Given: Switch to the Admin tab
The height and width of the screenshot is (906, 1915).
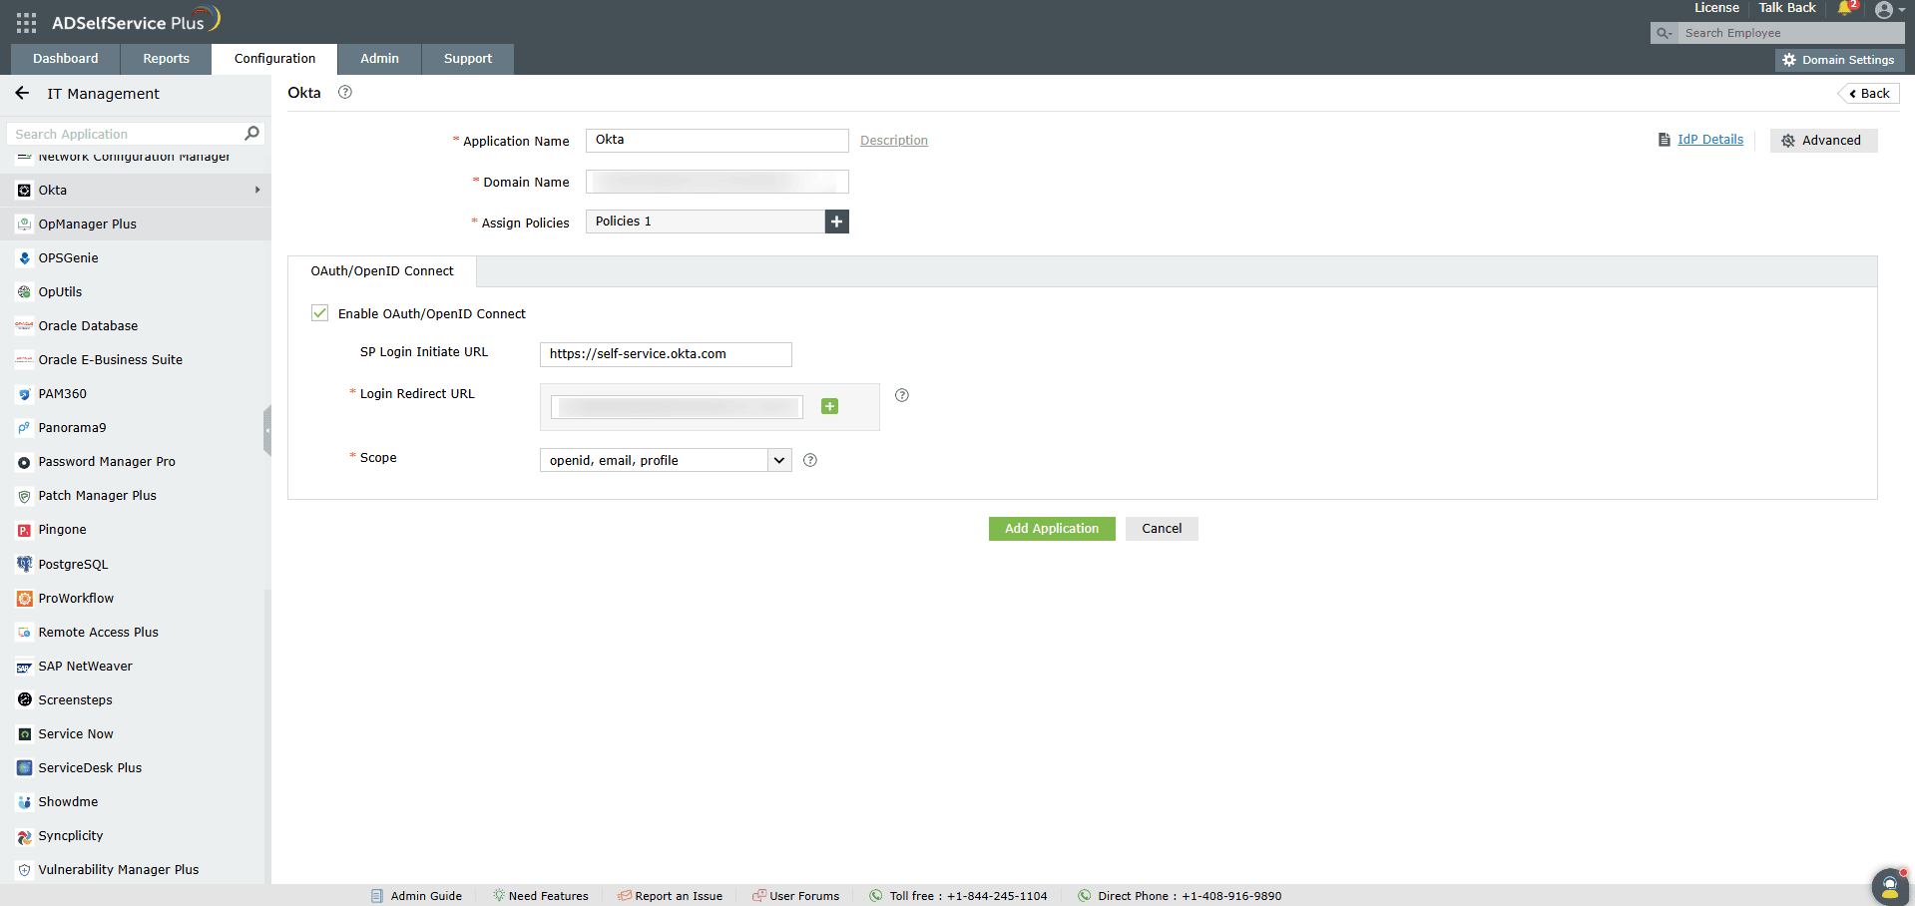Looking at the screenshot, I should point(379,58).
